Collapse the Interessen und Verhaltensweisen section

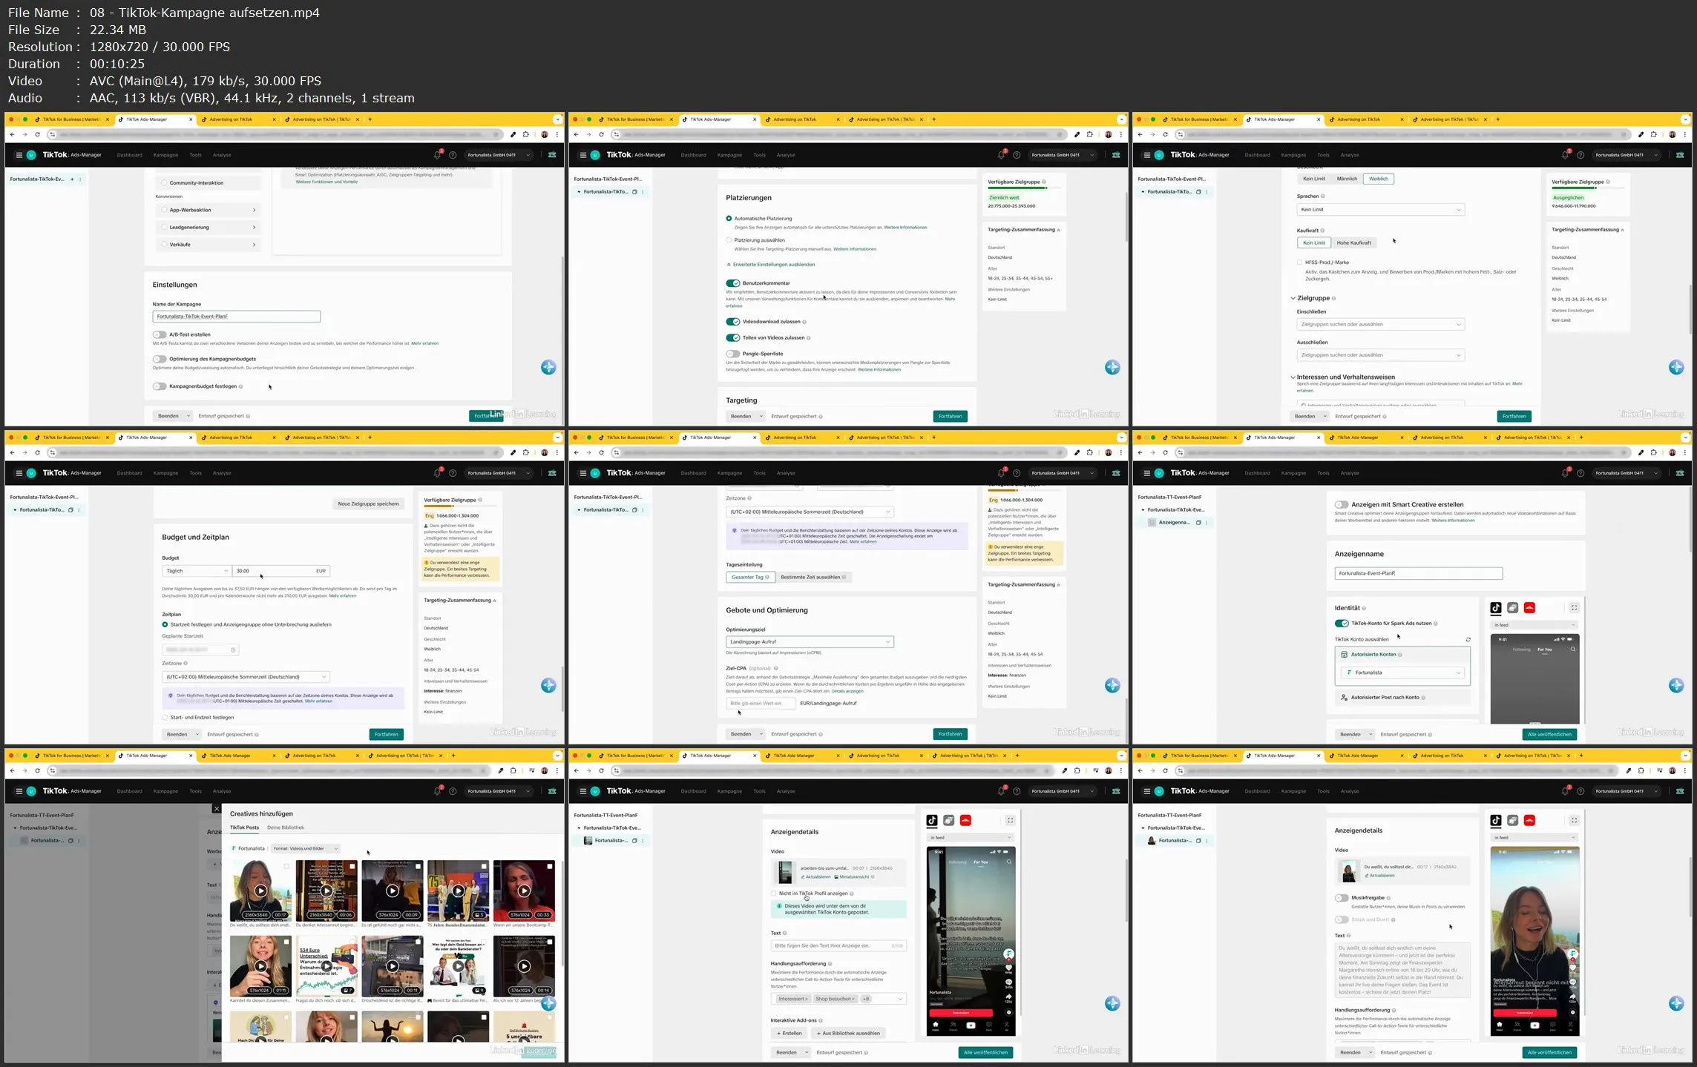pyautogui.click(x=1293, y=377)
